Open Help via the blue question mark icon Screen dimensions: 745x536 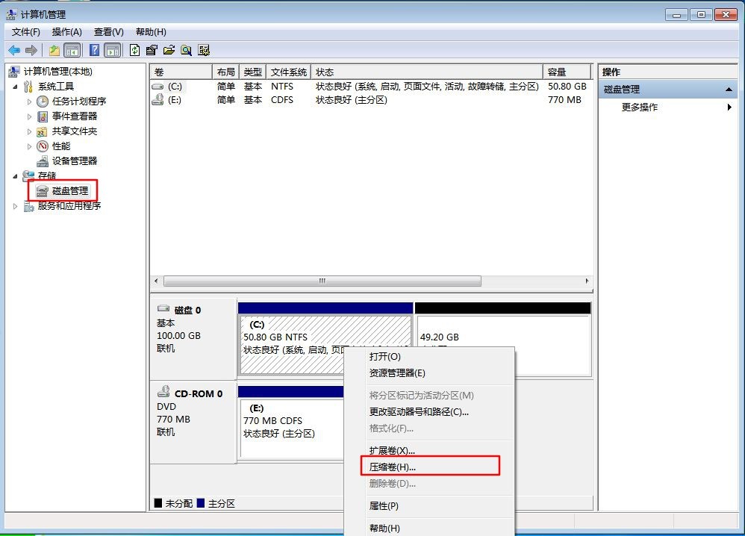(95, 50)
